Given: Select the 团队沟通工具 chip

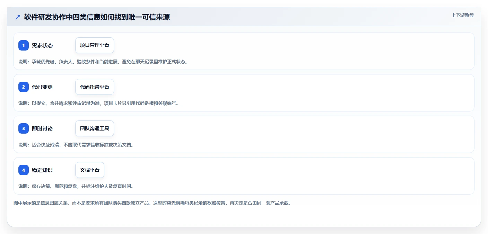Looking at the screenshot, I should coord(95,128).
